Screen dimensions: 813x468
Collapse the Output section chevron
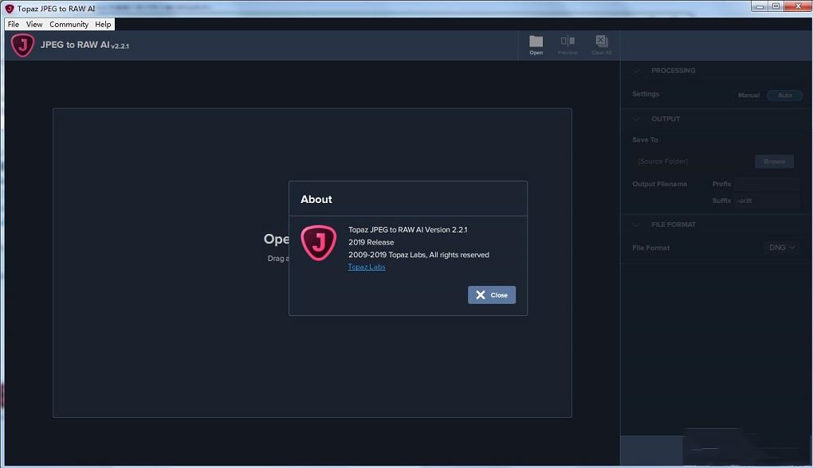click(x=637, y=119)
